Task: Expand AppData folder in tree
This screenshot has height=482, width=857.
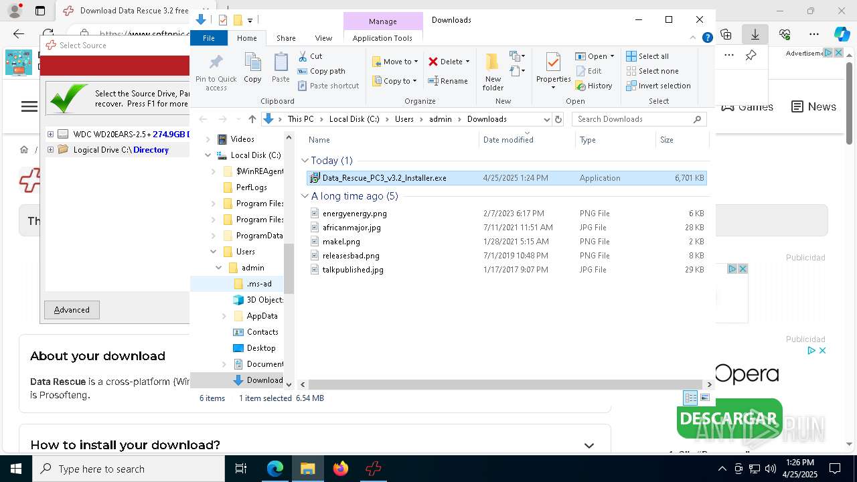Action: tap(224, 316)
